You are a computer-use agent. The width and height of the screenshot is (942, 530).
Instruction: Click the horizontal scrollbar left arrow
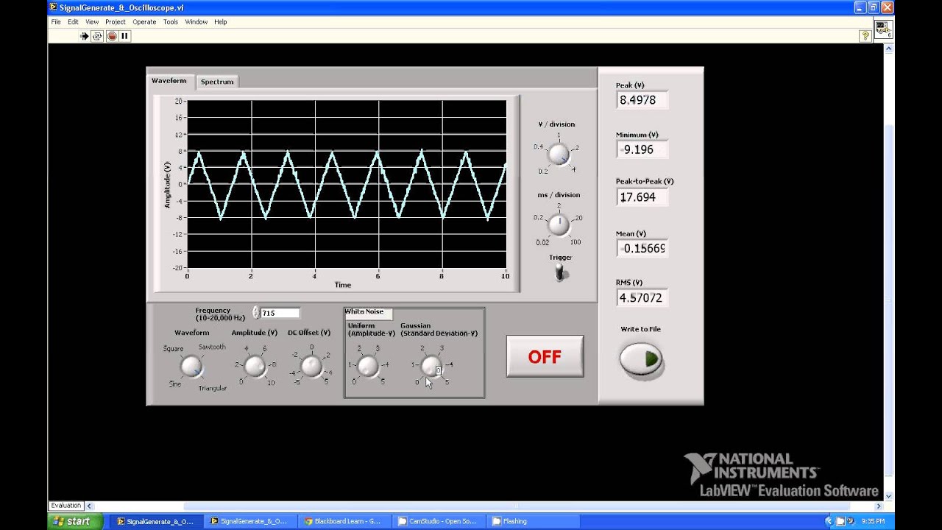(x=90, y=506)
